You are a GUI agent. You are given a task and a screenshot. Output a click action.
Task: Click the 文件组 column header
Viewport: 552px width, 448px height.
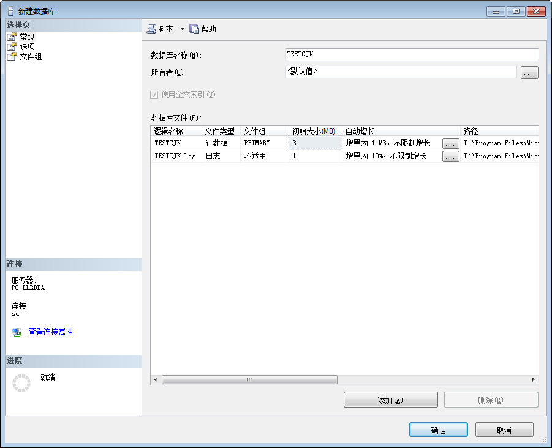265,131
